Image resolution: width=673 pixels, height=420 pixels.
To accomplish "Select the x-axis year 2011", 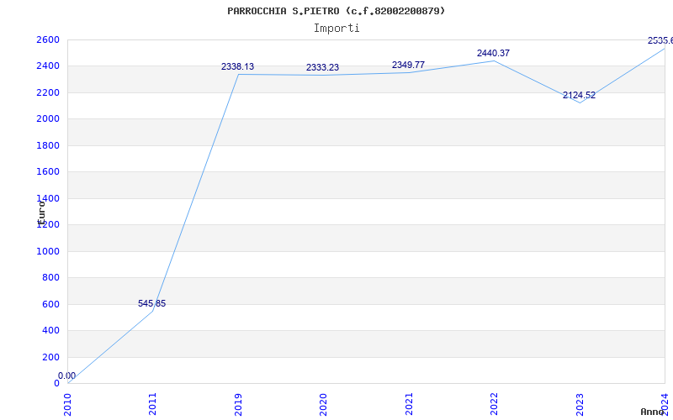I will pos(152,404).
